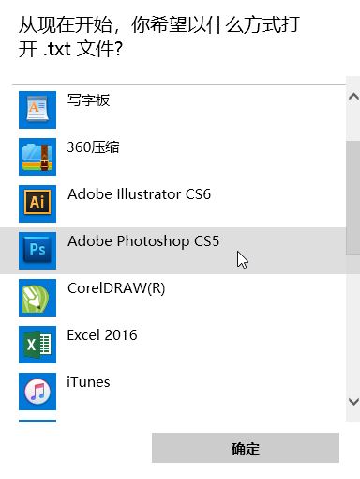Confirm with the 确定 button
The height and width of the screenshot is (479, 360).
tap(246, 448)
